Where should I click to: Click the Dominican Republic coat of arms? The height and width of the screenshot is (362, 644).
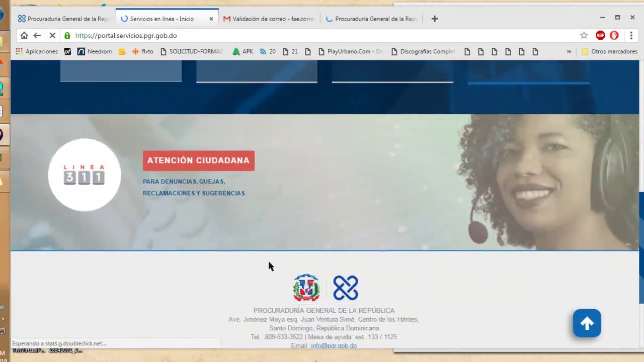coord(306,288)
